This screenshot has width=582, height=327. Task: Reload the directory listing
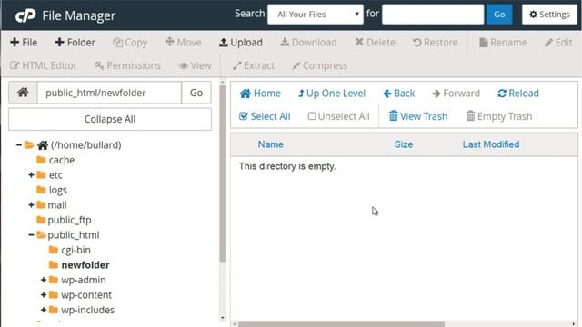pyautogui.click(x=518, y=94)
